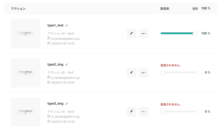Click the アクション column header
Viewport: 223px width, 134px height.
(18, 9)
